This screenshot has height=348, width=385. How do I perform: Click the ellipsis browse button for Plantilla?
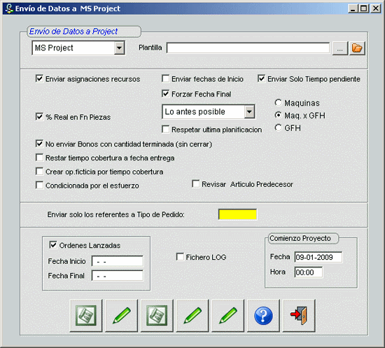pyautogui.click(x=339, y=48)
